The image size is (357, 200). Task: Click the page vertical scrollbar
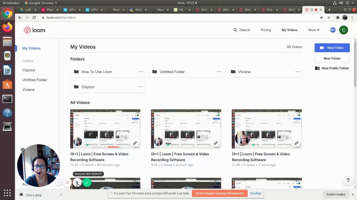[355, 64]
